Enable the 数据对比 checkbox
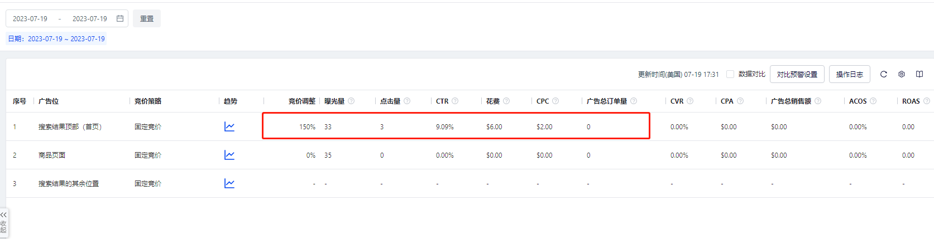 [x=730, y=74]
